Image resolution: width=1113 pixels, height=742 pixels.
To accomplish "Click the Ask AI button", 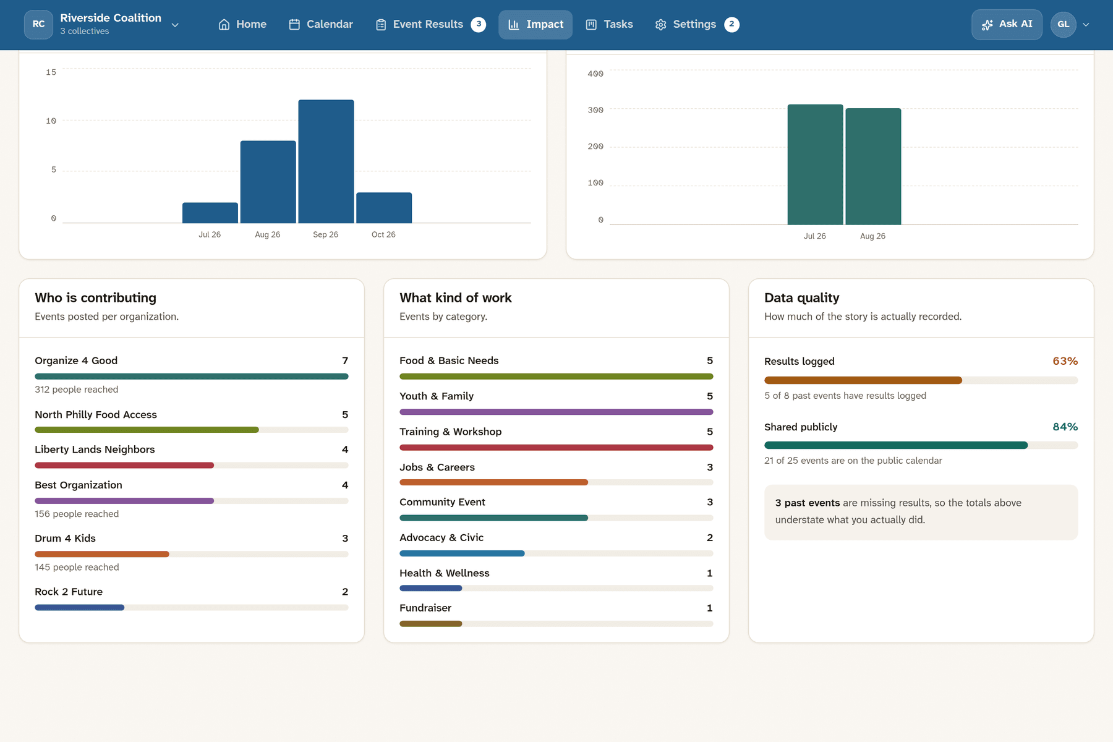I will [1007, 25].
